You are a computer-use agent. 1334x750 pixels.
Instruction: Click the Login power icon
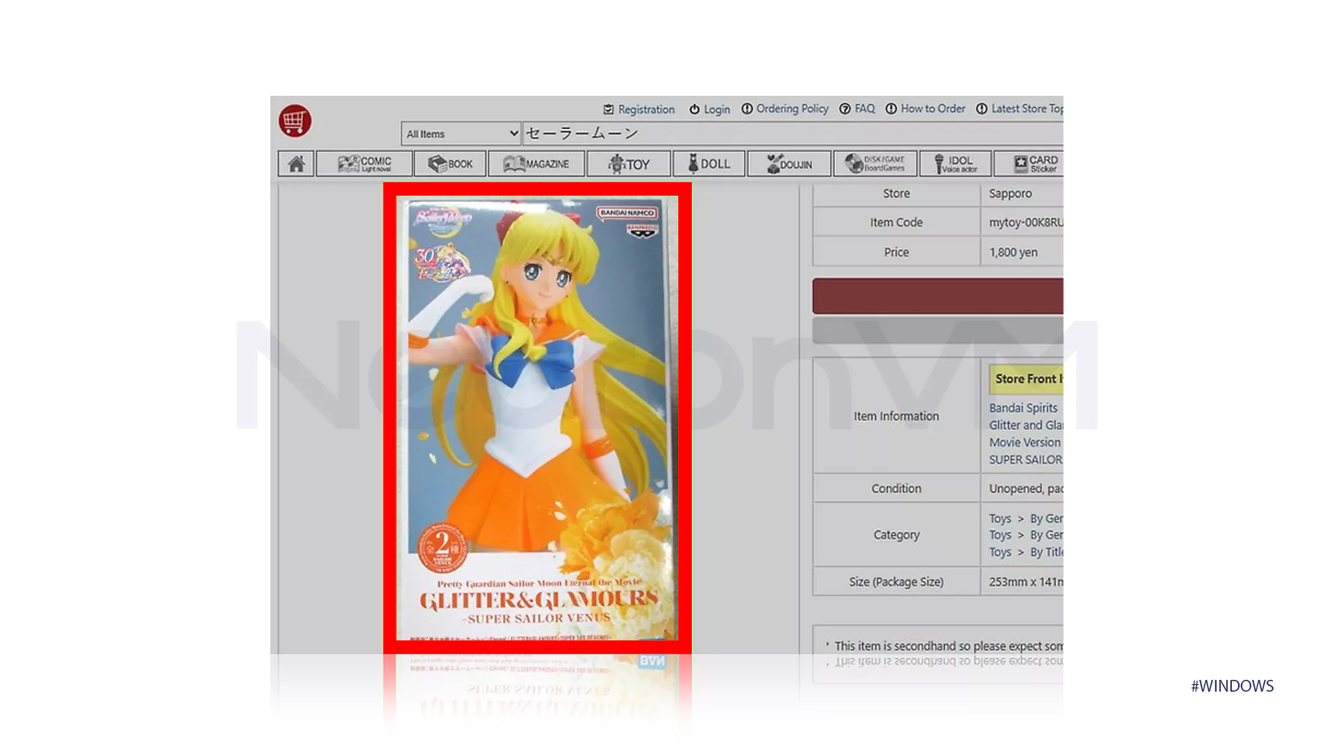coord(694,109)
